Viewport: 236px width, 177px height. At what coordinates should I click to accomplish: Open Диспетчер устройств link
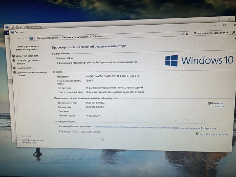27,56
